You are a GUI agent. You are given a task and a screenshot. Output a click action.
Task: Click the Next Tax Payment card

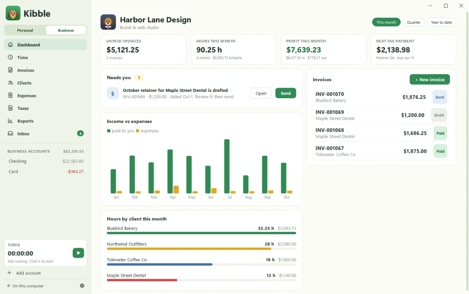(413, 49)
